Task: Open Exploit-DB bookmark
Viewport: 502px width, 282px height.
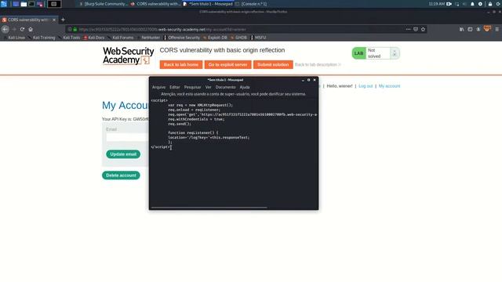Action: [x=215, y=38]
